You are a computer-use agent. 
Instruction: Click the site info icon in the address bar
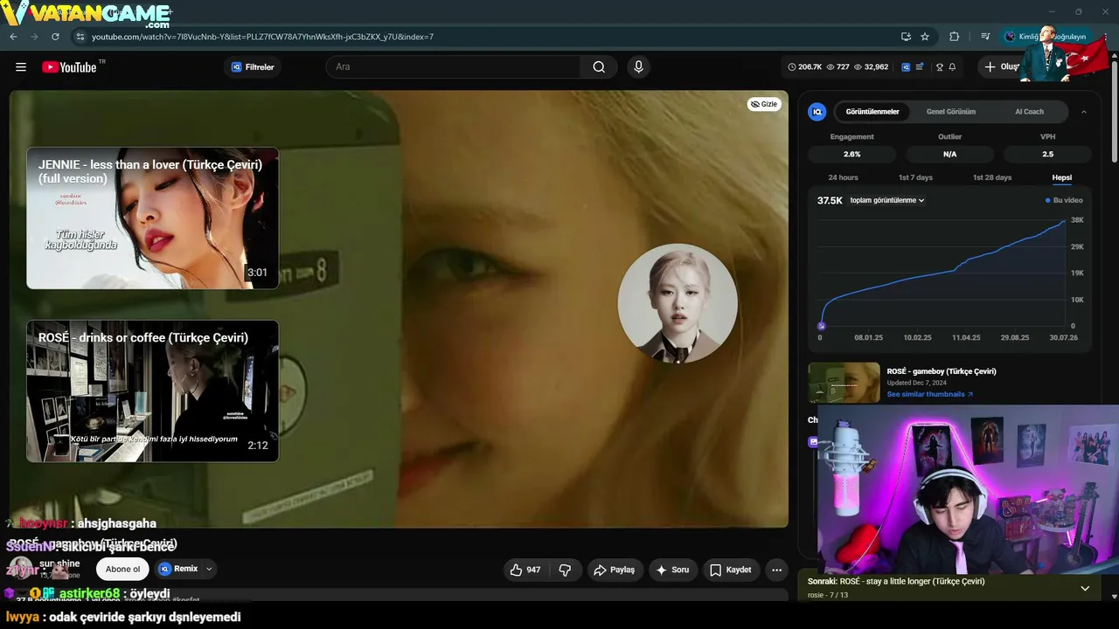click(80, 37)
